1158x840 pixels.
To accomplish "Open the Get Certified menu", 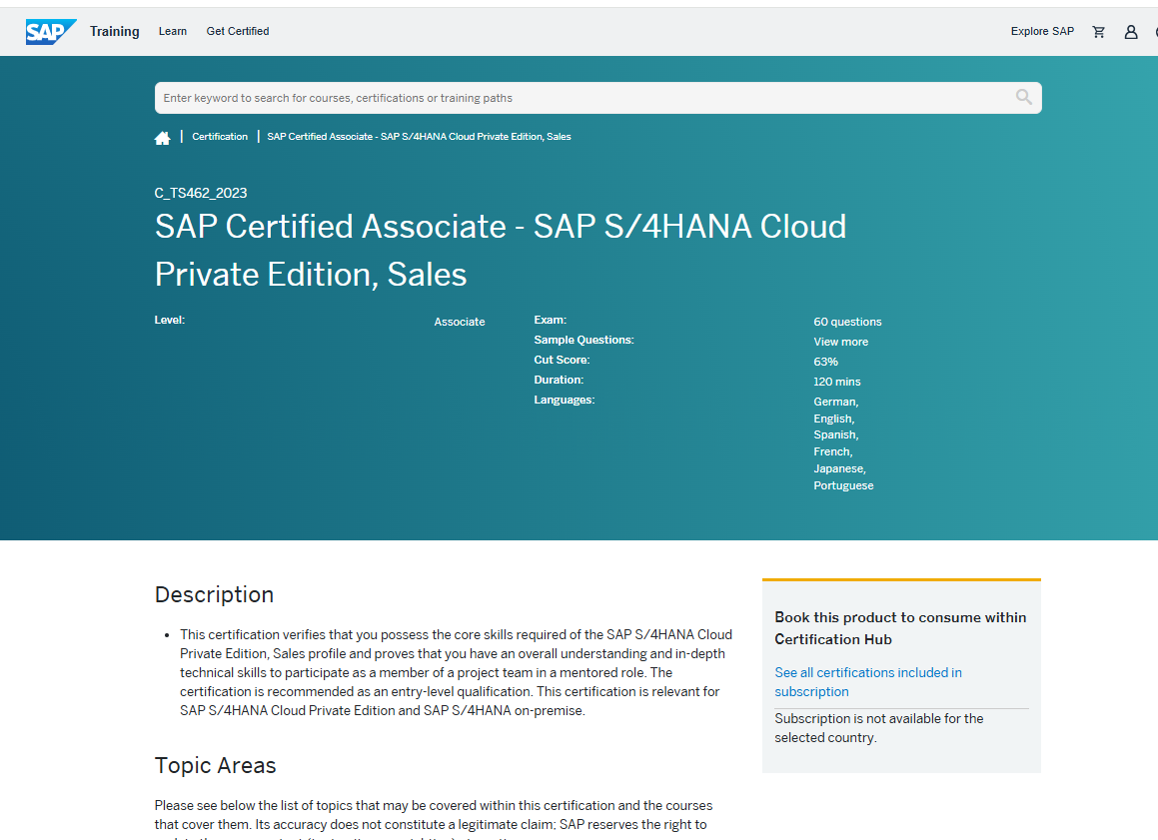I will 238,31.
